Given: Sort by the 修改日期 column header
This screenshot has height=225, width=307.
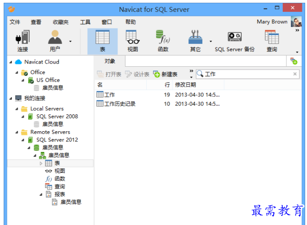Looking at the screenshot, I should (198, 85).
